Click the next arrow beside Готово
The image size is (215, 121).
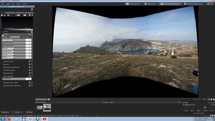point(22,112)
